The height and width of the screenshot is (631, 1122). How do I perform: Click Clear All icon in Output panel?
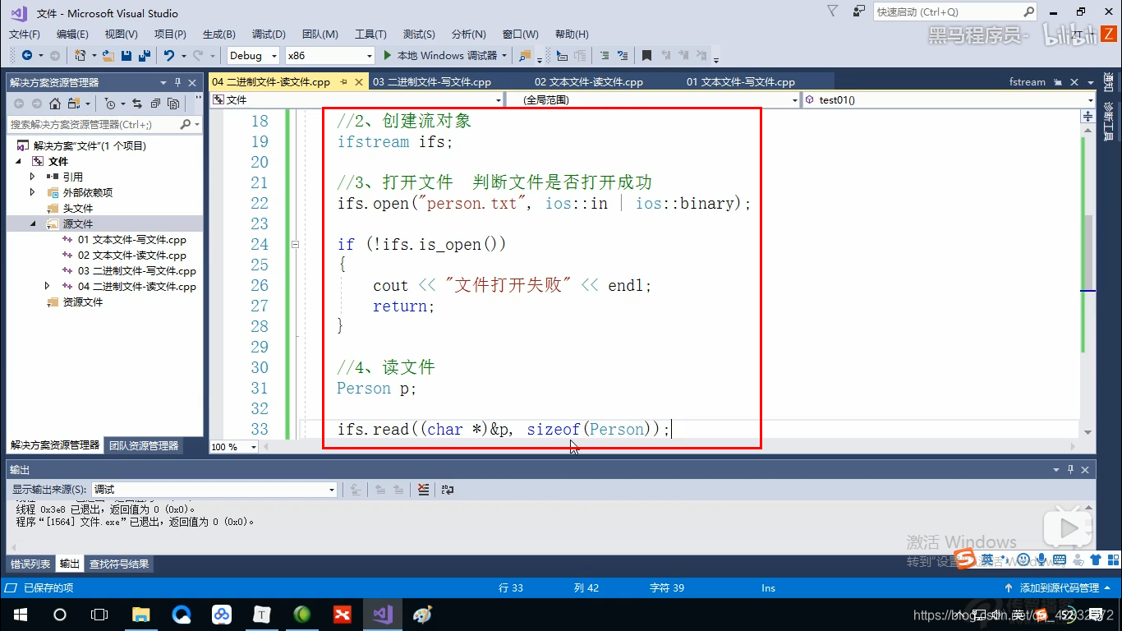pos(423,489)
